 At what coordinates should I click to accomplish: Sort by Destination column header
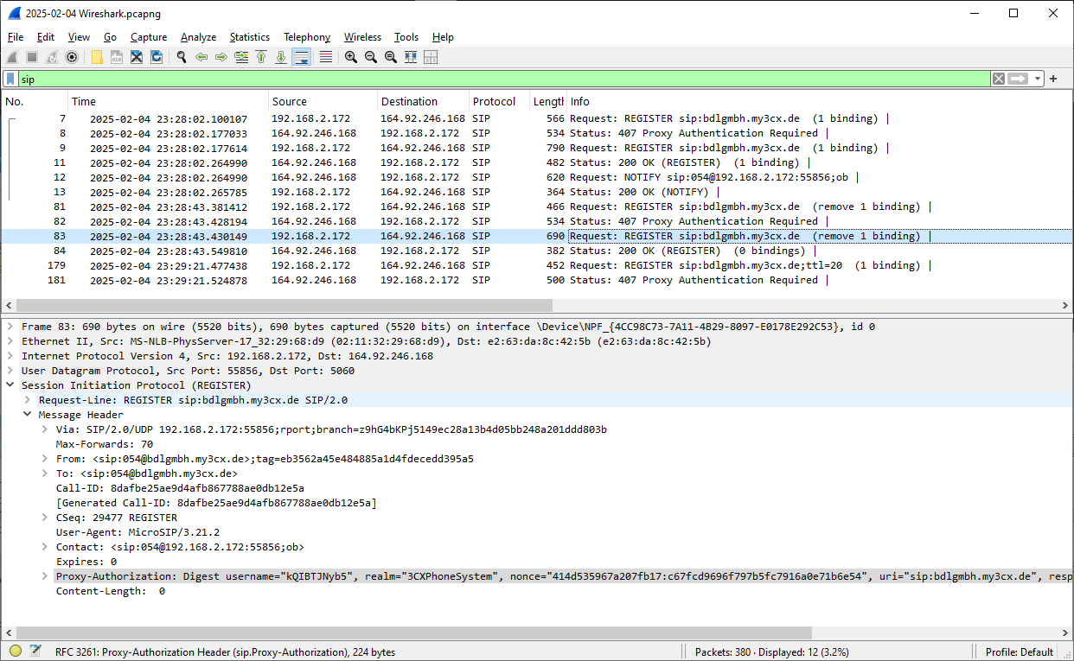pyautogui.click(x=423, y=101)
